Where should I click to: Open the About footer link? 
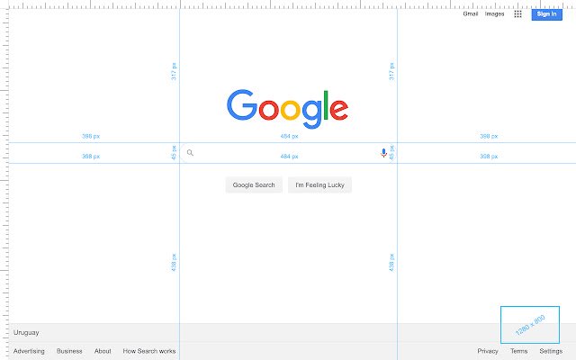pos(103,351)
